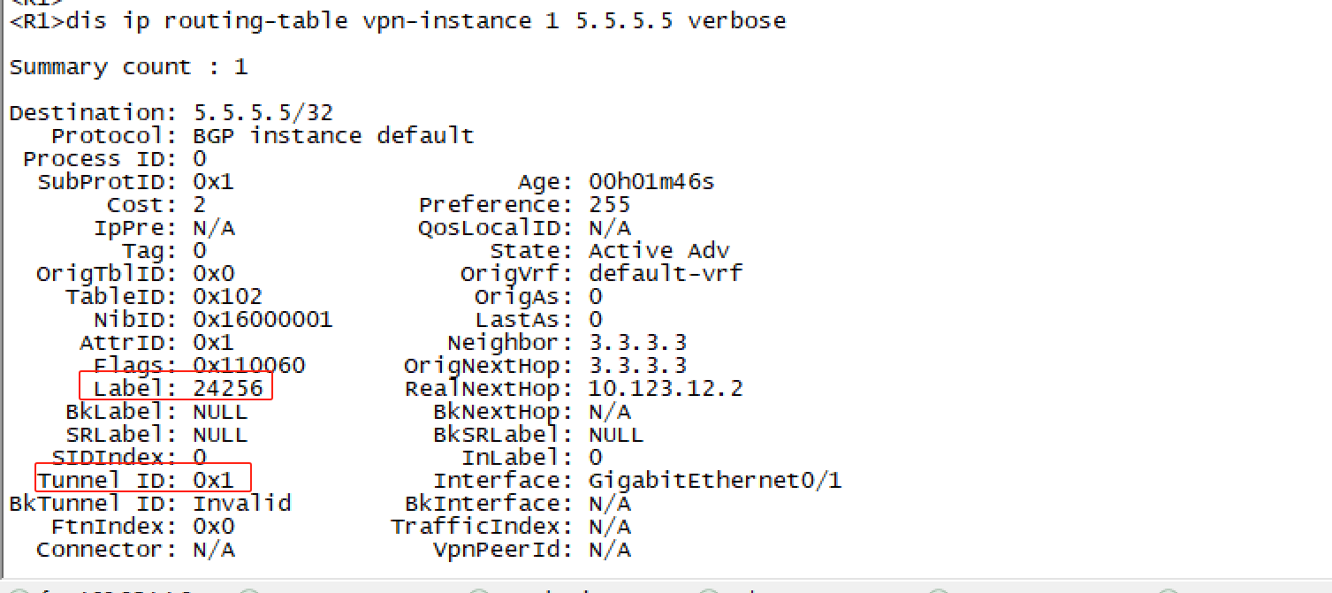This screenshot has height=593, width=1332.
Task: Click the VpnPeerId value N/A
Action: tap(609, 550)
